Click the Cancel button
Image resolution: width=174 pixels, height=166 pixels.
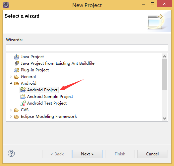coord(152,154)
